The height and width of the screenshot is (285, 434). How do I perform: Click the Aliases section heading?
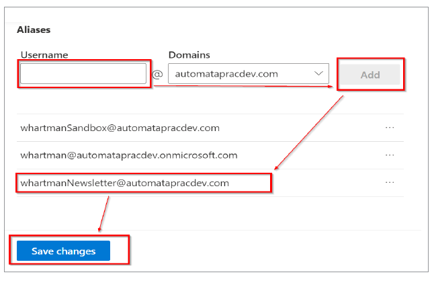point(34,30)
